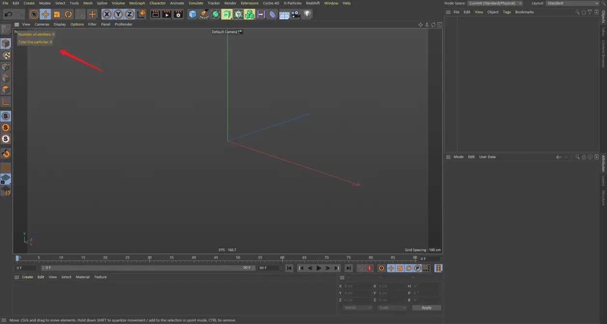Select the Live Selection tool
Viewport: 607px width, 324px height.
click(34, 14)
